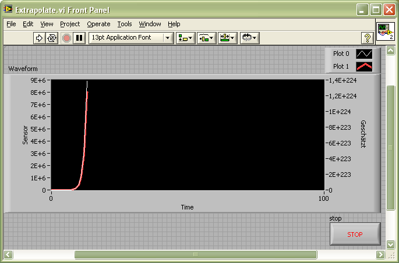Click the vertical scrollbar thumb
Image resolution: width=399 pixels, height=263 pixels.
(x=391, y=148)
